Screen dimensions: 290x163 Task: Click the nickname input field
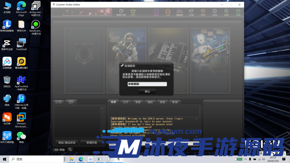pyautogui.click(x=147, y=84)
